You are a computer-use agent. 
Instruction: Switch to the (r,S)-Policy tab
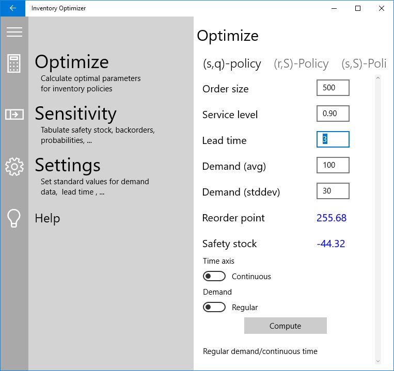point(301,63)
